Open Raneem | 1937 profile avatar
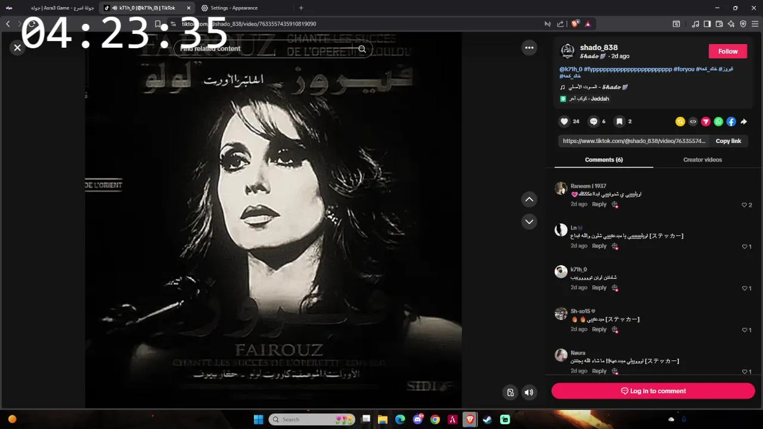This screenshot has width=763, height=429. [x=561, y=188]
